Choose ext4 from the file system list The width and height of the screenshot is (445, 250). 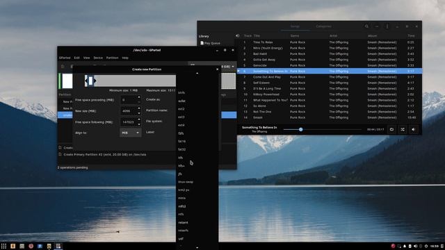coord(197,125)
